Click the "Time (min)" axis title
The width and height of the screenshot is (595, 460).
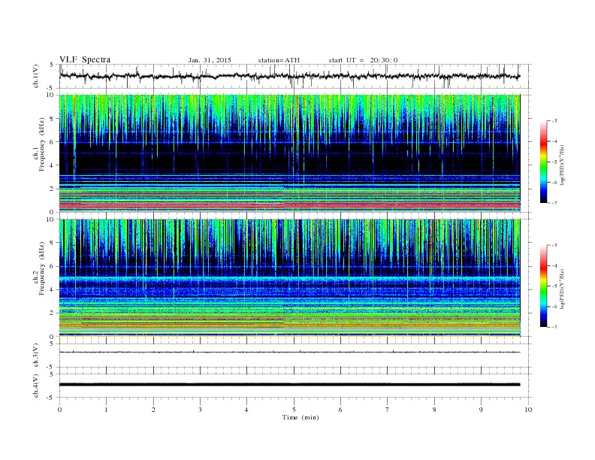point(301,417)
